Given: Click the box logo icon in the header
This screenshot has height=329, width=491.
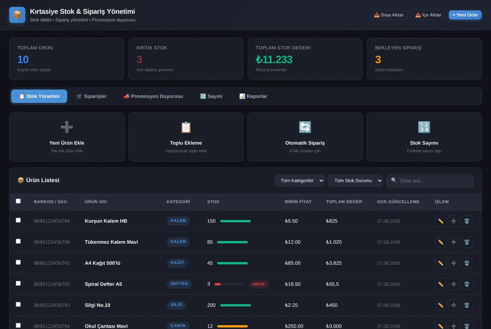Looking at the screenshot, I should [17, 15].
